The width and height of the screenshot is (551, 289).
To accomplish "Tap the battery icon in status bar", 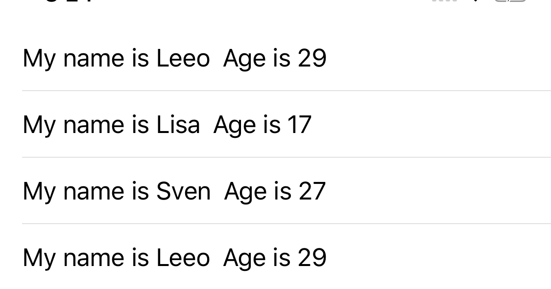I will (x=510, y=1).
